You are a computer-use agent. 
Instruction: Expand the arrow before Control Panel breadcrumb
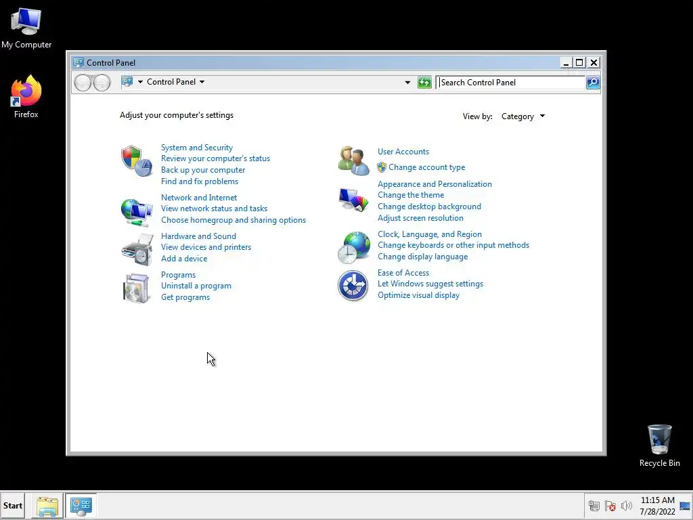click(x=140, y=82)
